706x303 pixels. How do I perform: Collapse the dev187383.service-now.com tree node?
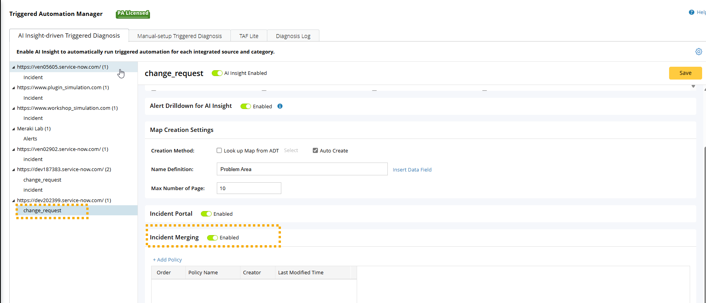point(14,170)
